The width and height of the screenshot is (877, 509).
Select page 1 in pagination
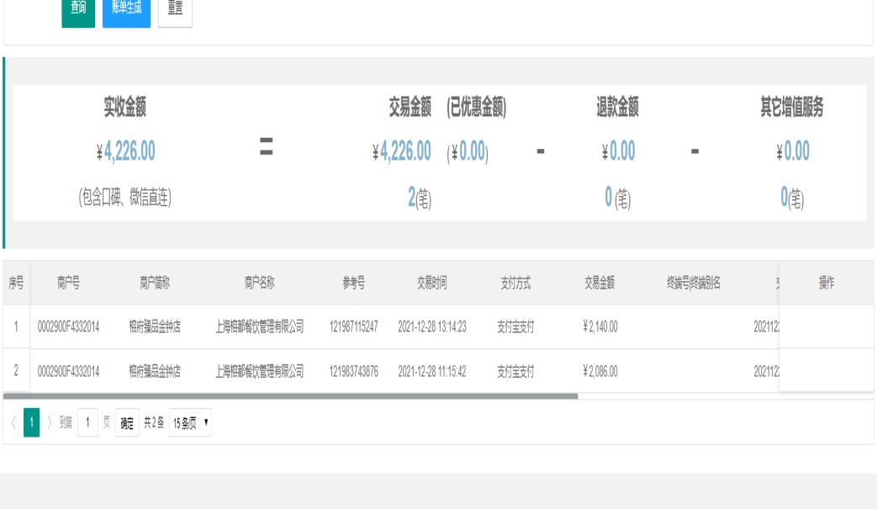[31, 423]
